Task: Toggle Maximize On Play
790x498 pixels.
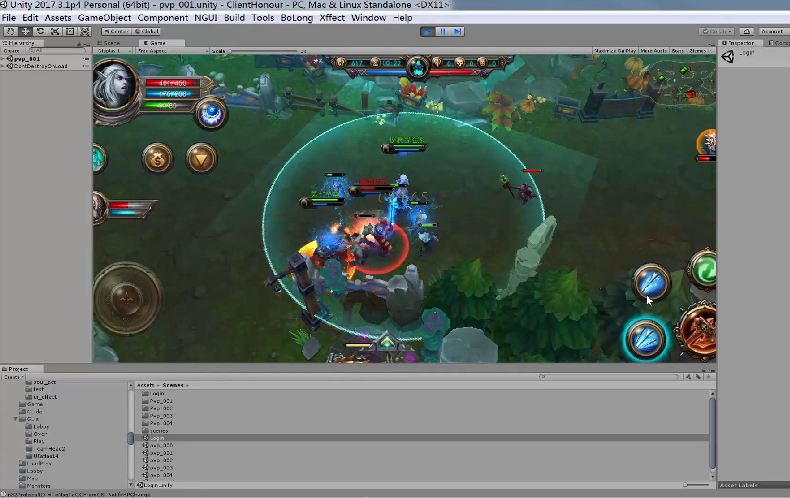Action: [x=615, y=51]
